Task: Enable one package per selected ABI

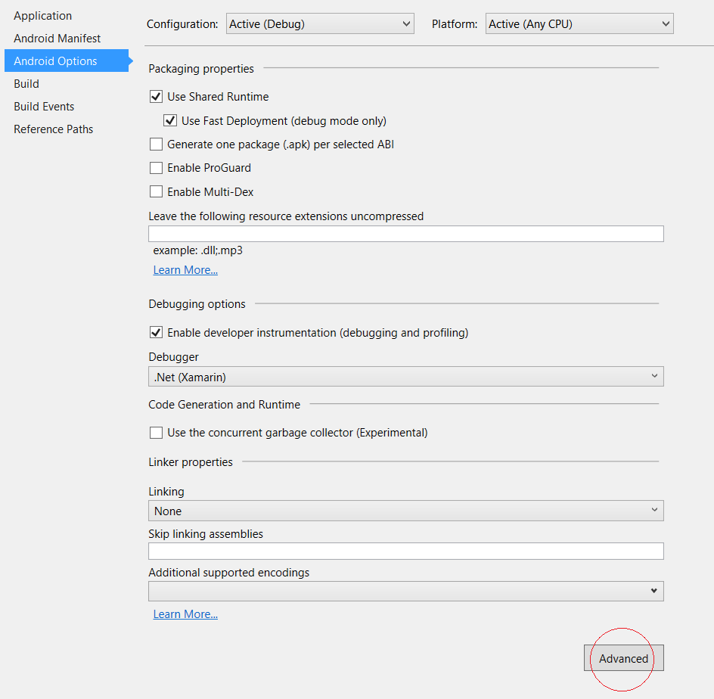Action: 157,144
